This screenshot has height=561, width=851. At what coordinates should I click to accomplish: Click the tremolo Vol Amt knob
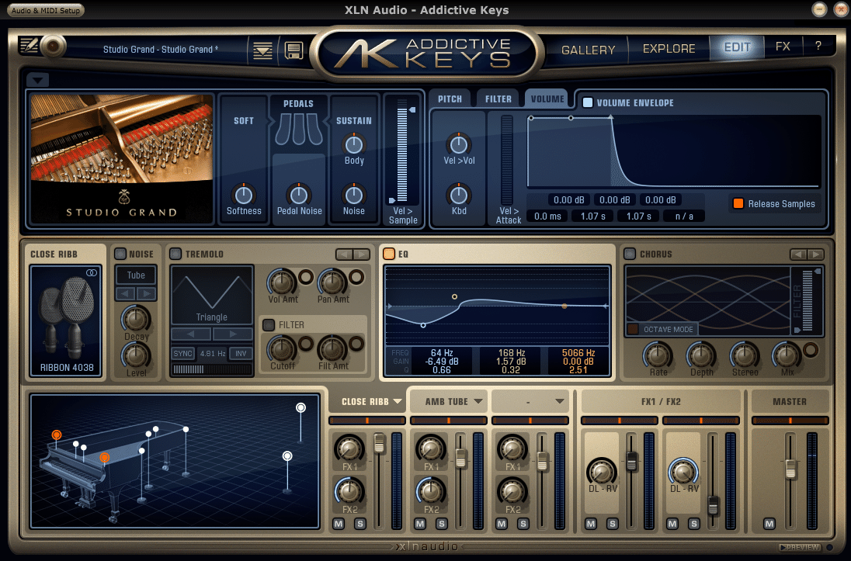click(281, 282)
